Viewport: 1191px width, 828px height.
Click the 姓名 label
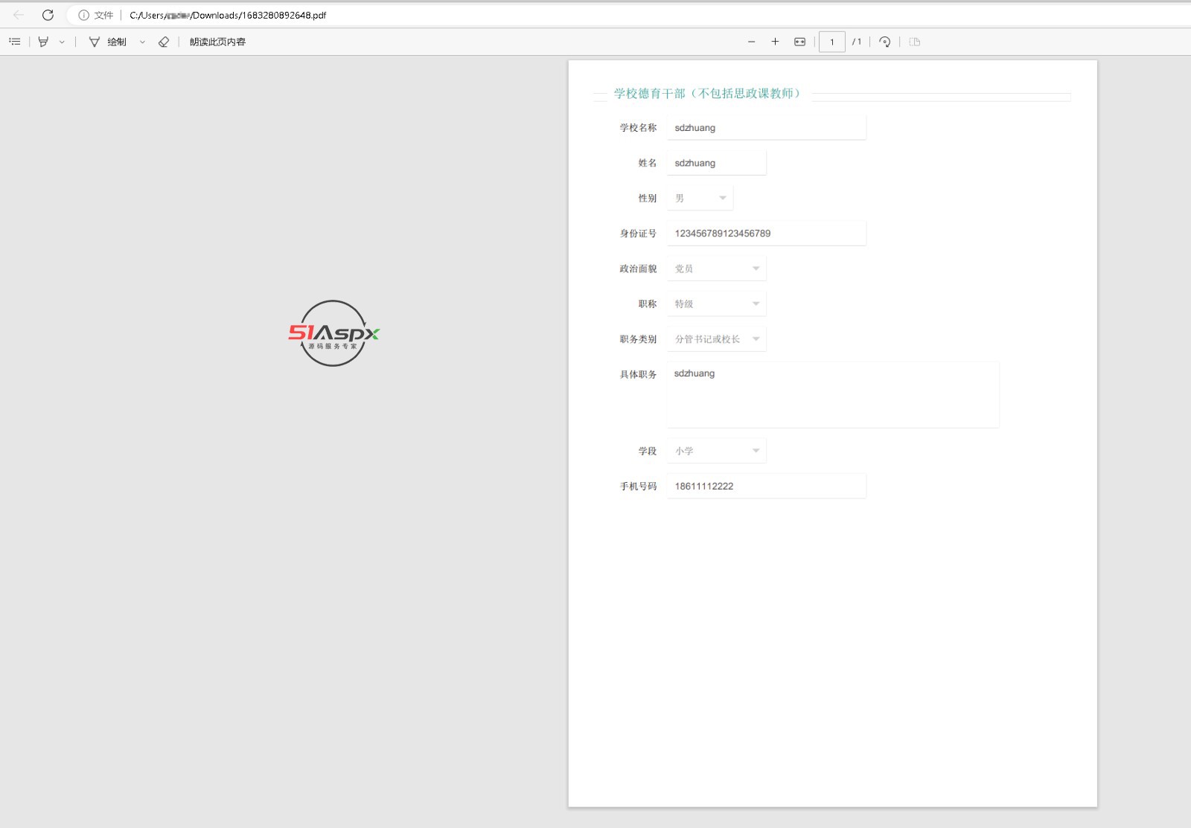648,163
